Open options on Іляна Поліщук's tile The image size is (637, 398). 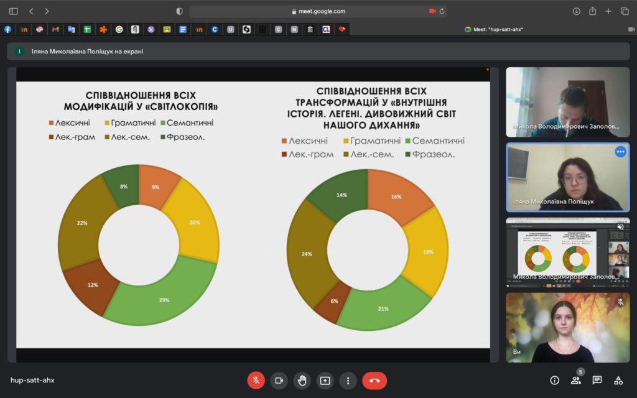click(x=620, y=152)
